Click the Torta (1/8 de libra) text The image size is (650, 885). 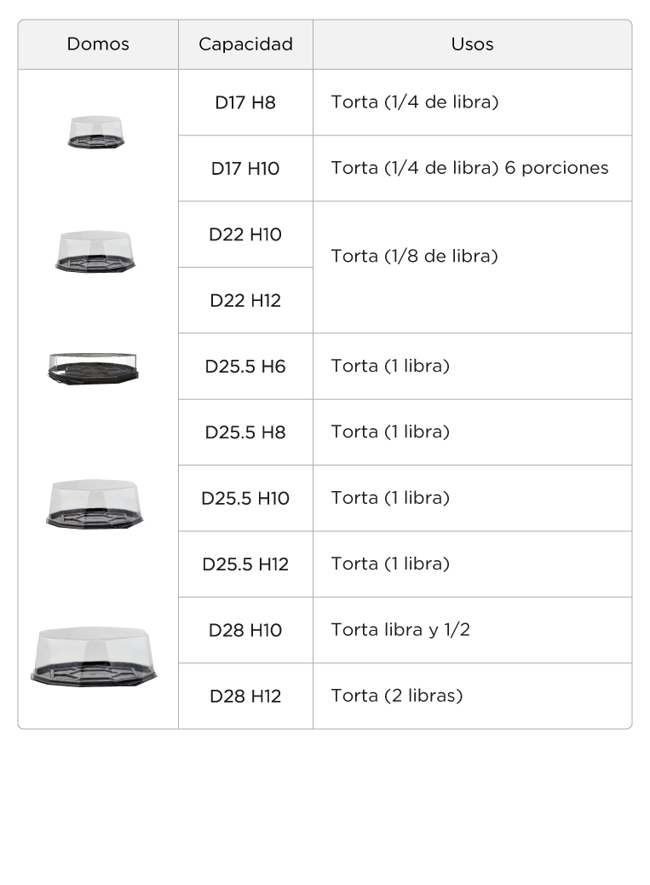414,257
